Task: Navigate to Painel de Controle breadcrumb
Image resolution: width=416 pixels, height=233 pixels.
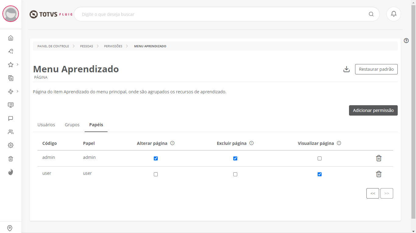Action: click(53, 46)
